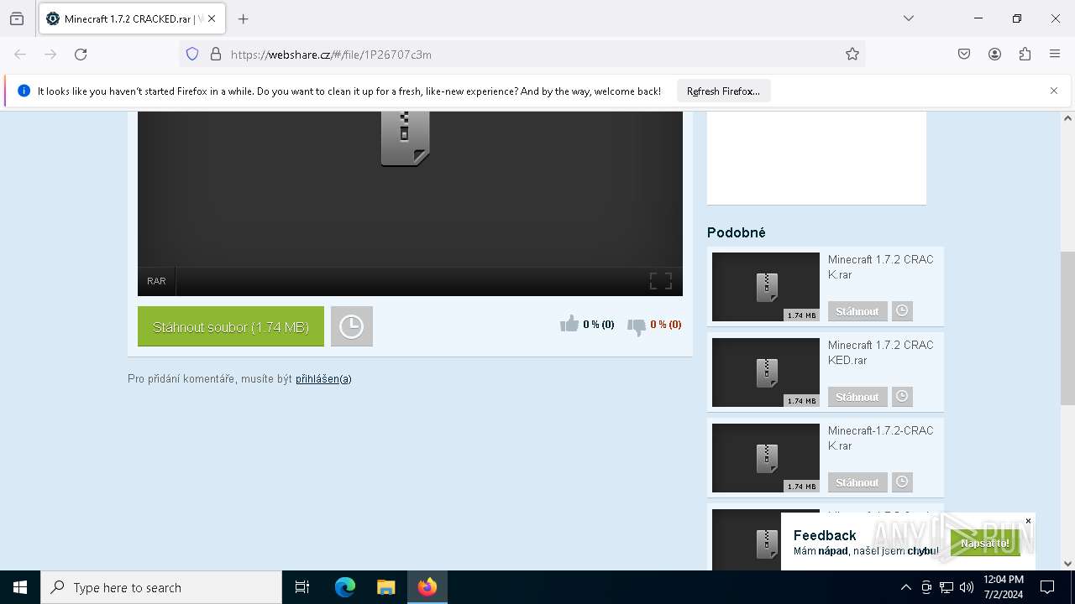The width and height of the screenshot is (1075, 604).
Task: Click the scrollbar up arrow
Action: (x=1067, y=118)
